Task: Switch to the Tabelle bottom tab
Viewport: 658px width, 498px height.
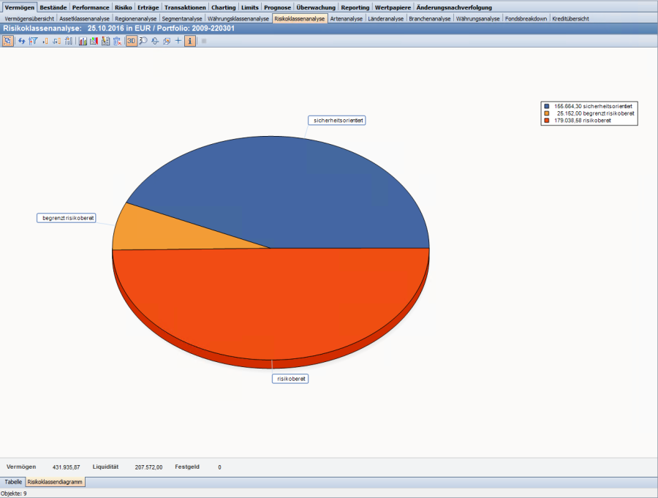Action: click(x=13, y=482)
